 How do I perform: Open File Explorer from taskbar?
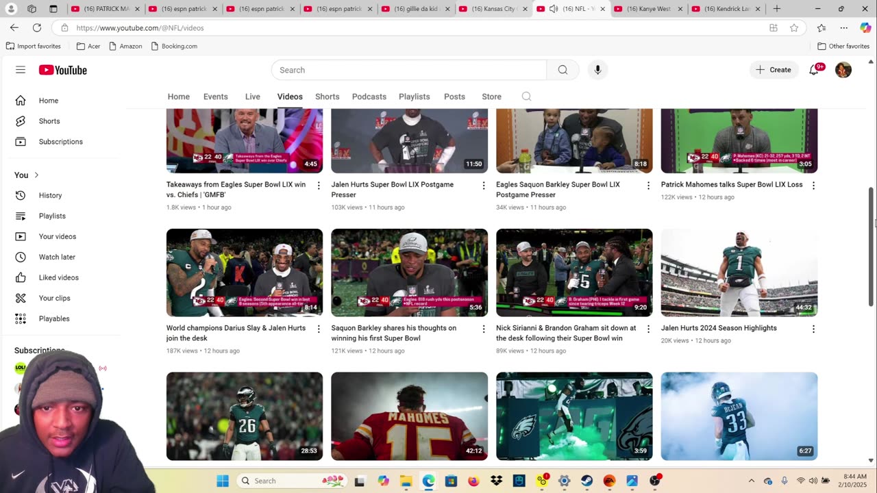(x=406, y=481)
